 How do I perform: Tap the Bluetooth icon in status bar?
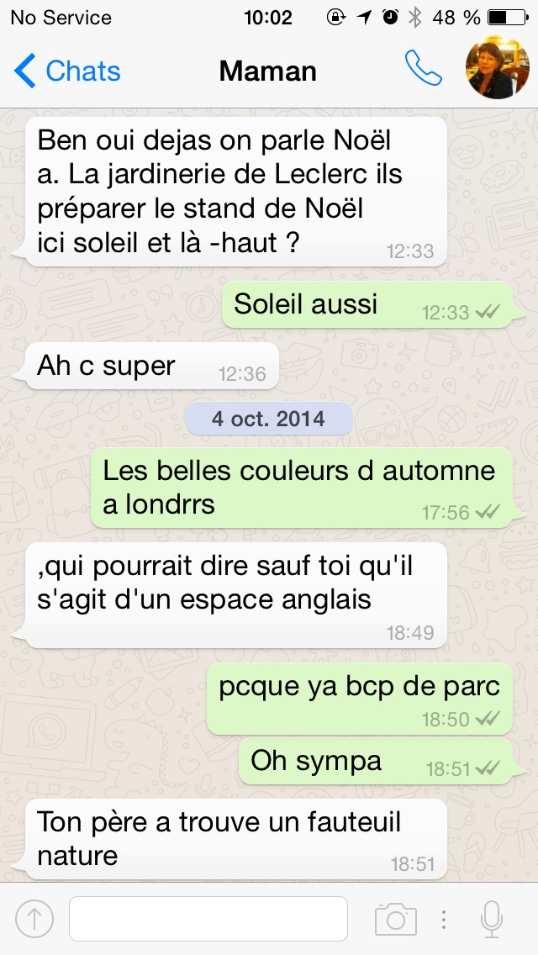point(414,18)
